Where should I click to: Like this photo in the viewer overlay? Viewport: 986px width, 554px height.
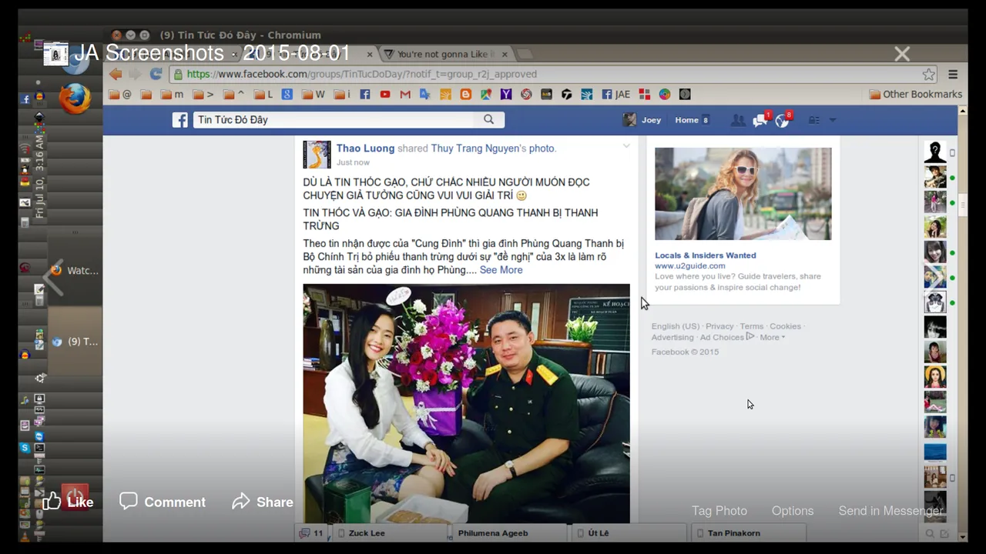(68, 502)
